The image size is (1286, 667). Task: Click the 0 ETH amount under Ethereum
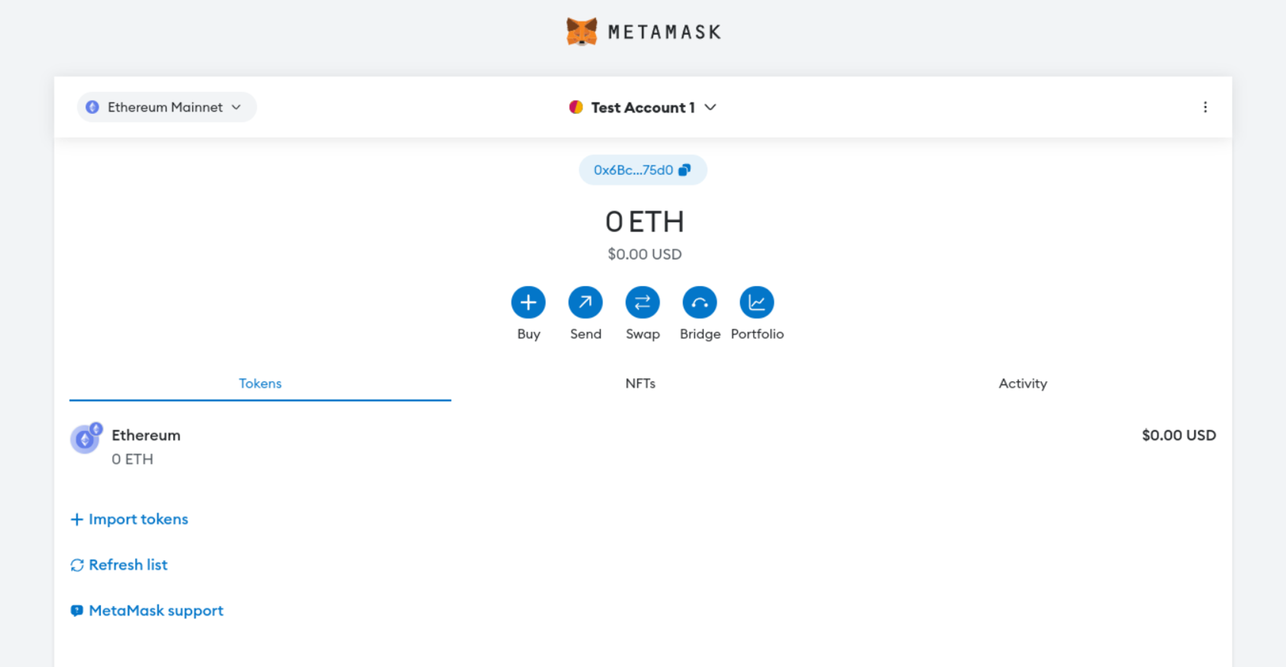coord(132,459)
